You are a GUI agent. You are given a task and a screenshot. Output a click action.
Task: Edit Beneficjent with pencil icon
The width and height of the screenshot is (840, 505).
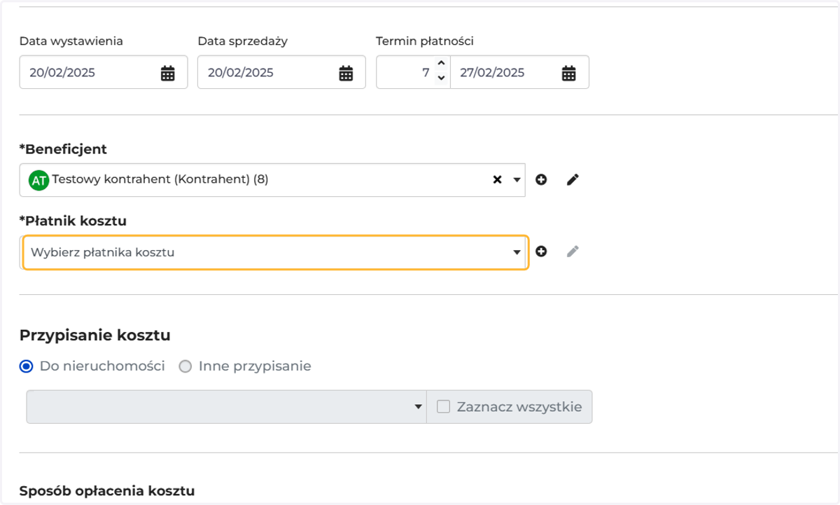coord(573,180)
